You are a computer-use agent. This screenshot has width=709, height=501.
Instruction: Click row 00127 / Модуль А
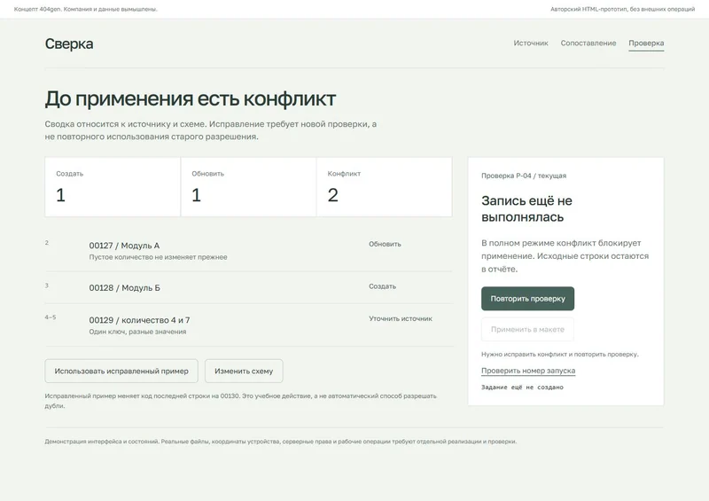point(248,250)
